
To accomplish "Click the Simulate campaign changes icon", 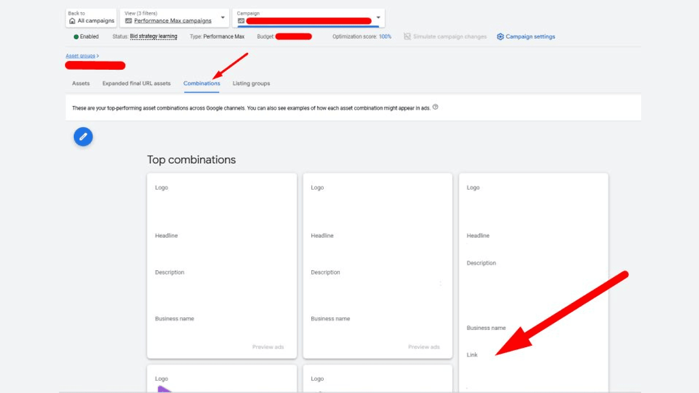I will [407, 37].
